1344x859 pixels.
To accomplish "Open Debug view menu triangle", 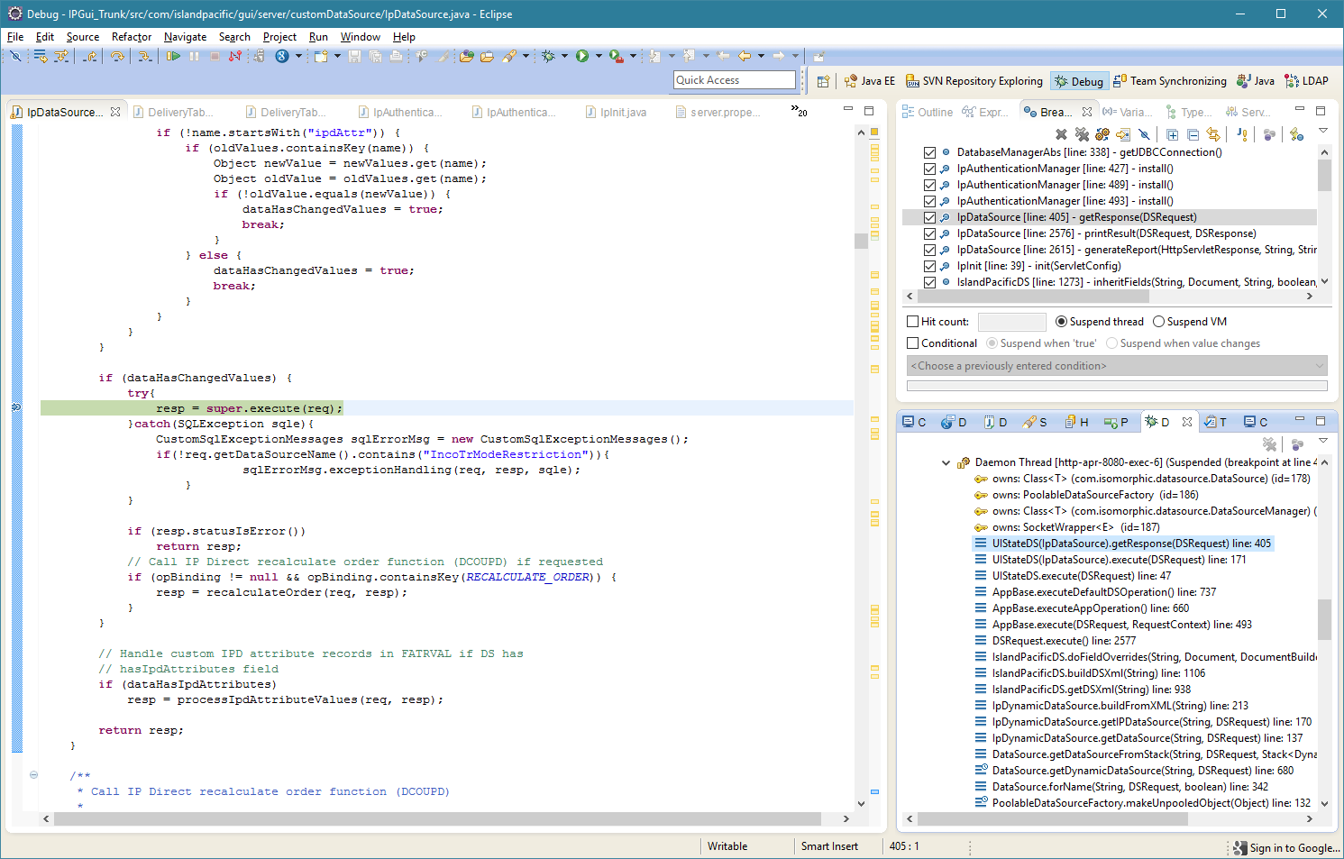I will tap(1323, 441).
